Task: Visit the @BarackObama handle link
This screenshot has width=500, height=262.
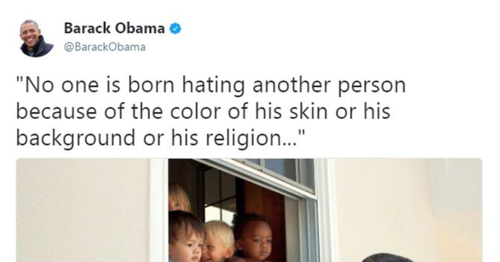Action: (105, 47)
